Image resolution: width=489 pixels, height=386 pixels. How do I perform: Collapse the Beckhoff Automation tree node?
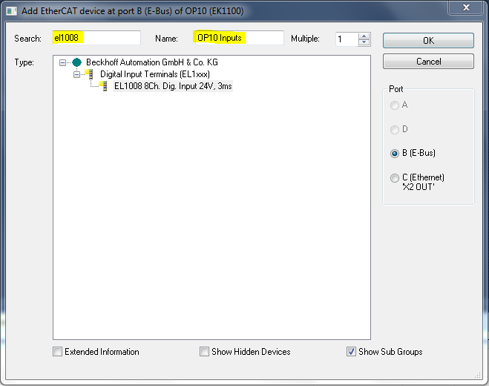tap(62, 62)
